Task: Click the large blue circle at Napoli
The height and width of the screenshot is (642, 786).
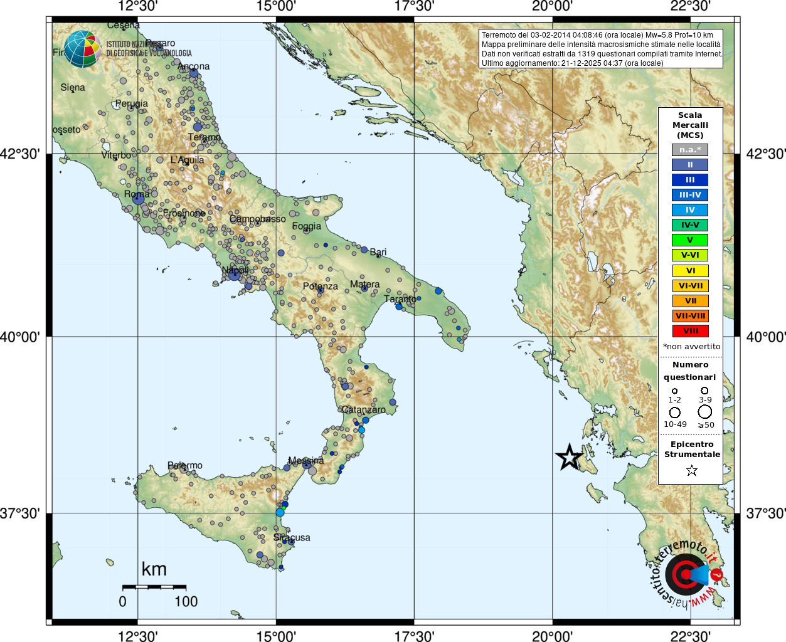Action: (x=234, y=274)
